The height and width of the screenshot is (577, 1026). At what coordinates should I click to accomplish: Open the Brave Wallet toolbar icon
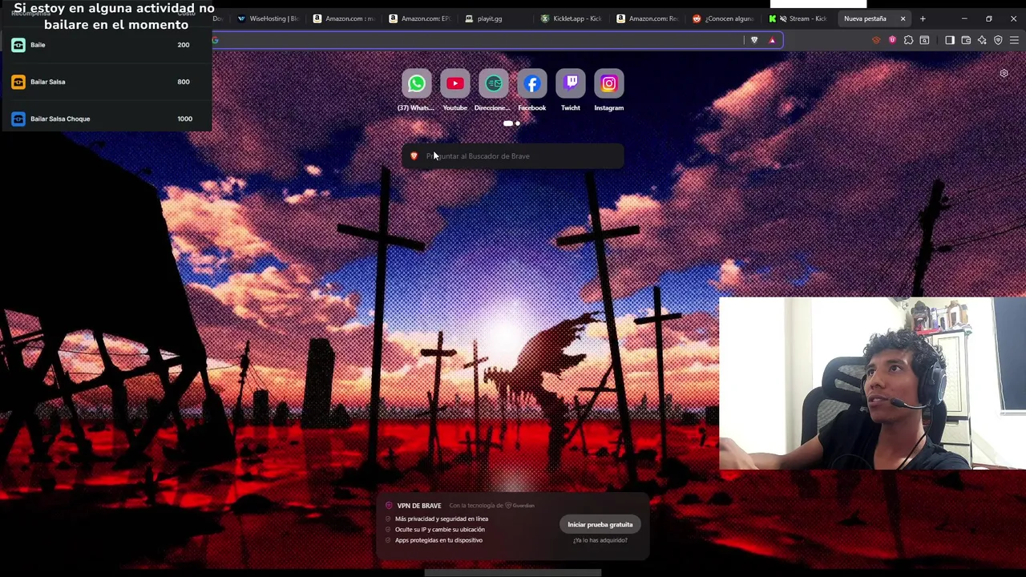pyautogui.click(x=966, y=40)
